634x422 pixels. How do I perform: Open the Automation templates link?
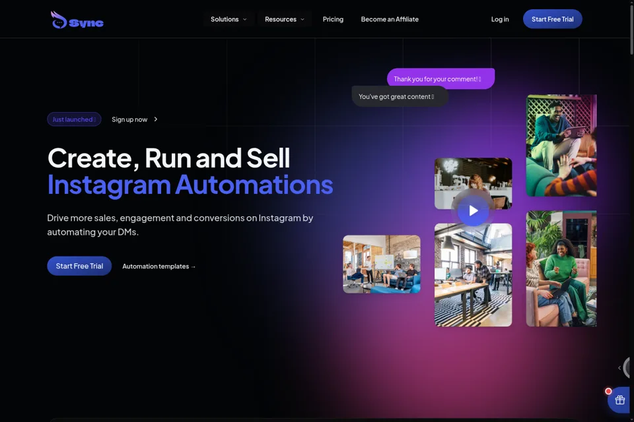click(x=159, y=266)
